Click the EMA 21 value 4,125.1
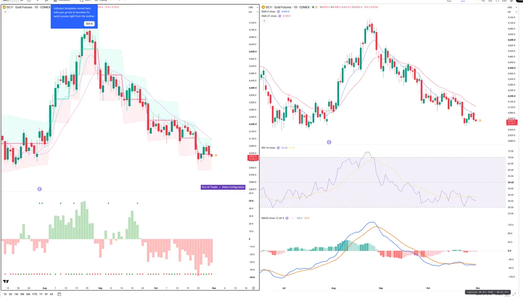This screenshot has width=523, height=297. click(x=287, y=16)
